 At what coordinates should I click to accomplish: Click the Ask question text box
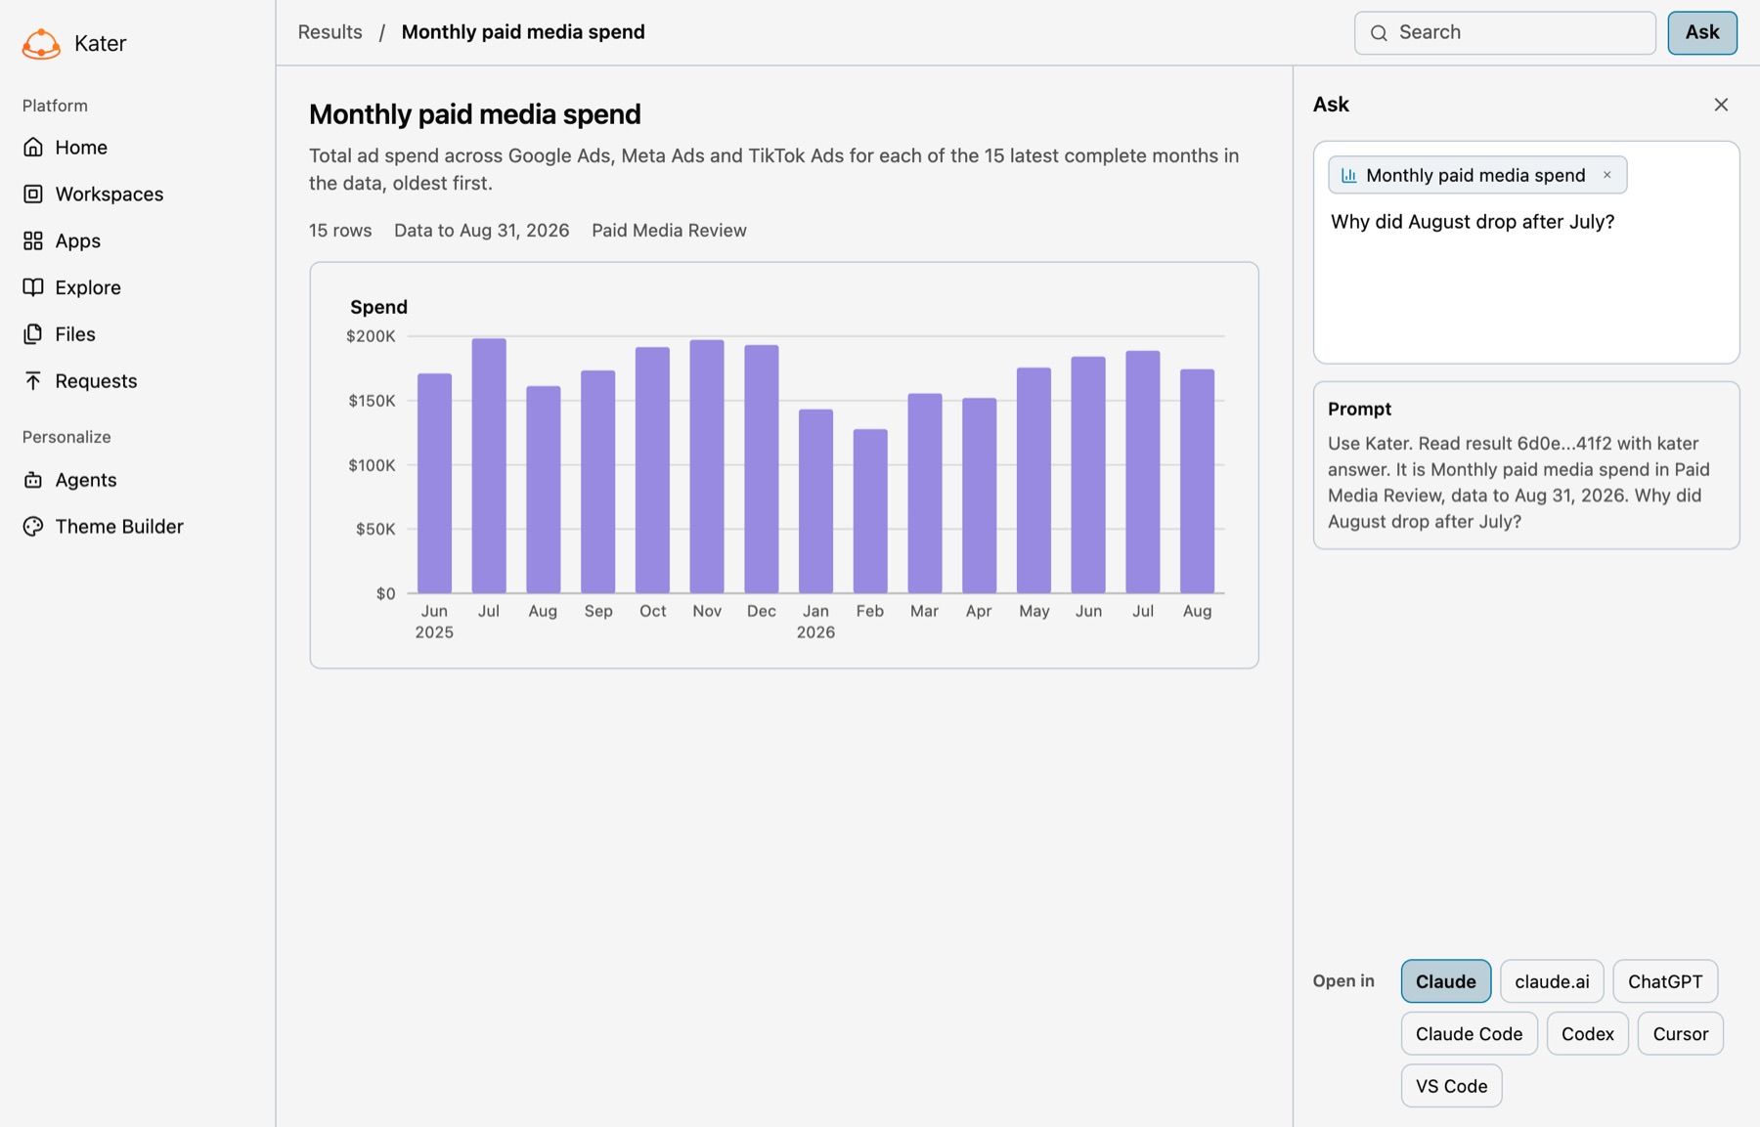coord(1526,252)
